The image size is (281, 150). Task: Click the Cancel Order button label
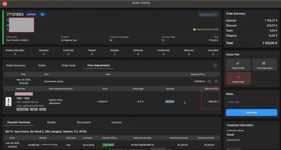(238, 82)
